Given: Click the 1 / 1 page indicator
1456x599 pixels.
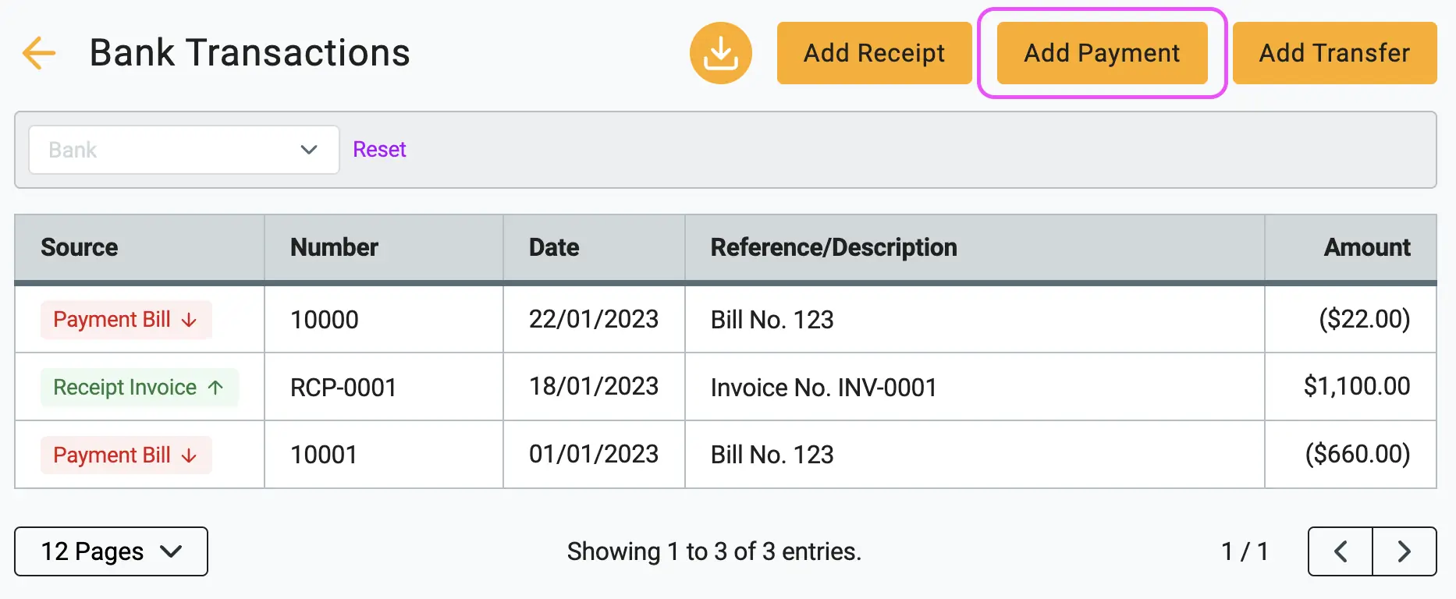Looking at the screenshot, I should click(x=1245, y=551).
